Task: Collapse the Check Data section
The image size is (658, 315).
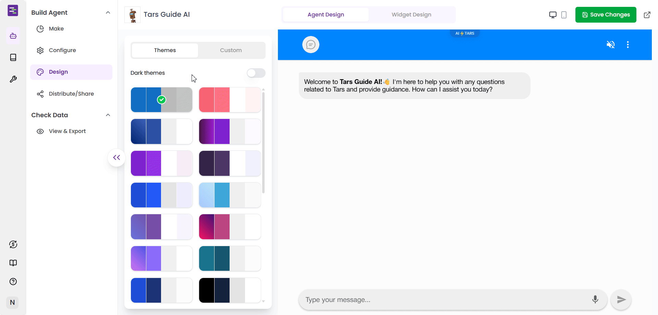Action: click(108, 115)
